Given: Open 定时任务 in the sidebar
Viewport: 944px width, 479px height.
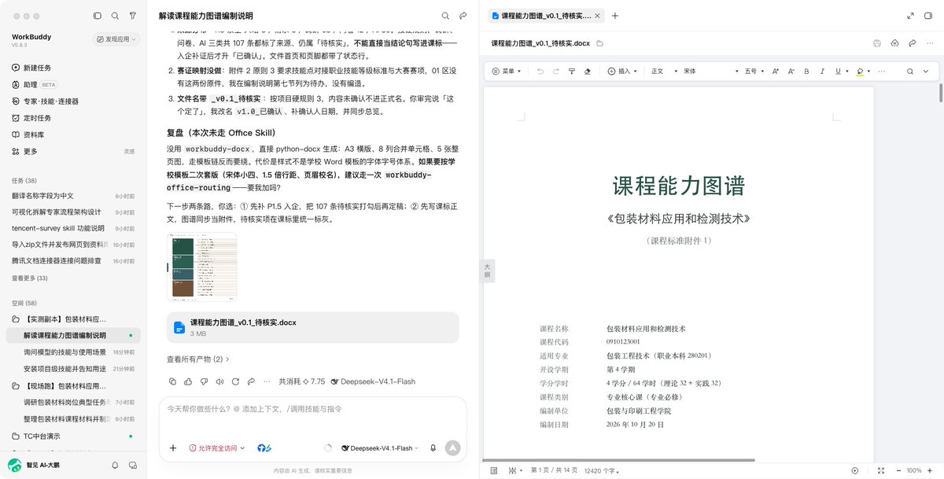Looking at the screenshot, I should (x=31, y=117).
